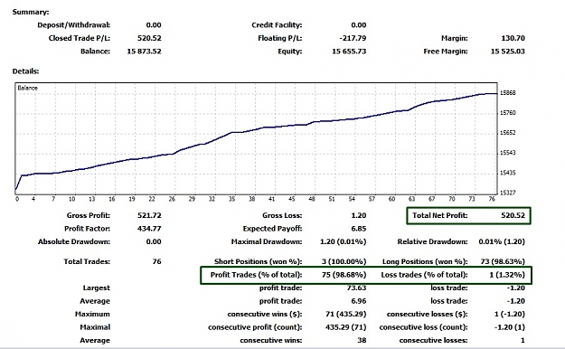The image size is (565, 349).
Task: Click the Closed Trade P/L label
Action: (80, 38)
